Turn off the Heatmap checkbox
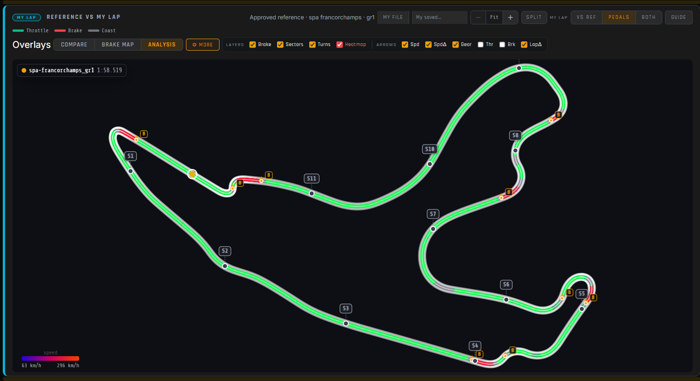Image resolution: width=700 pixels, height=381 pixels. 340,45
